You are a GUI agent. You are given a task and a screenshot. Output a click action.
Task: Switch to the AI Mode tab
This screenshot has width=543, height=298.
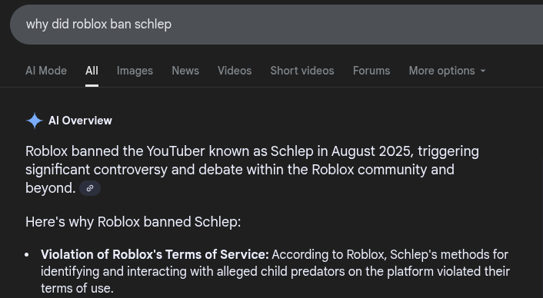(46, 71)
